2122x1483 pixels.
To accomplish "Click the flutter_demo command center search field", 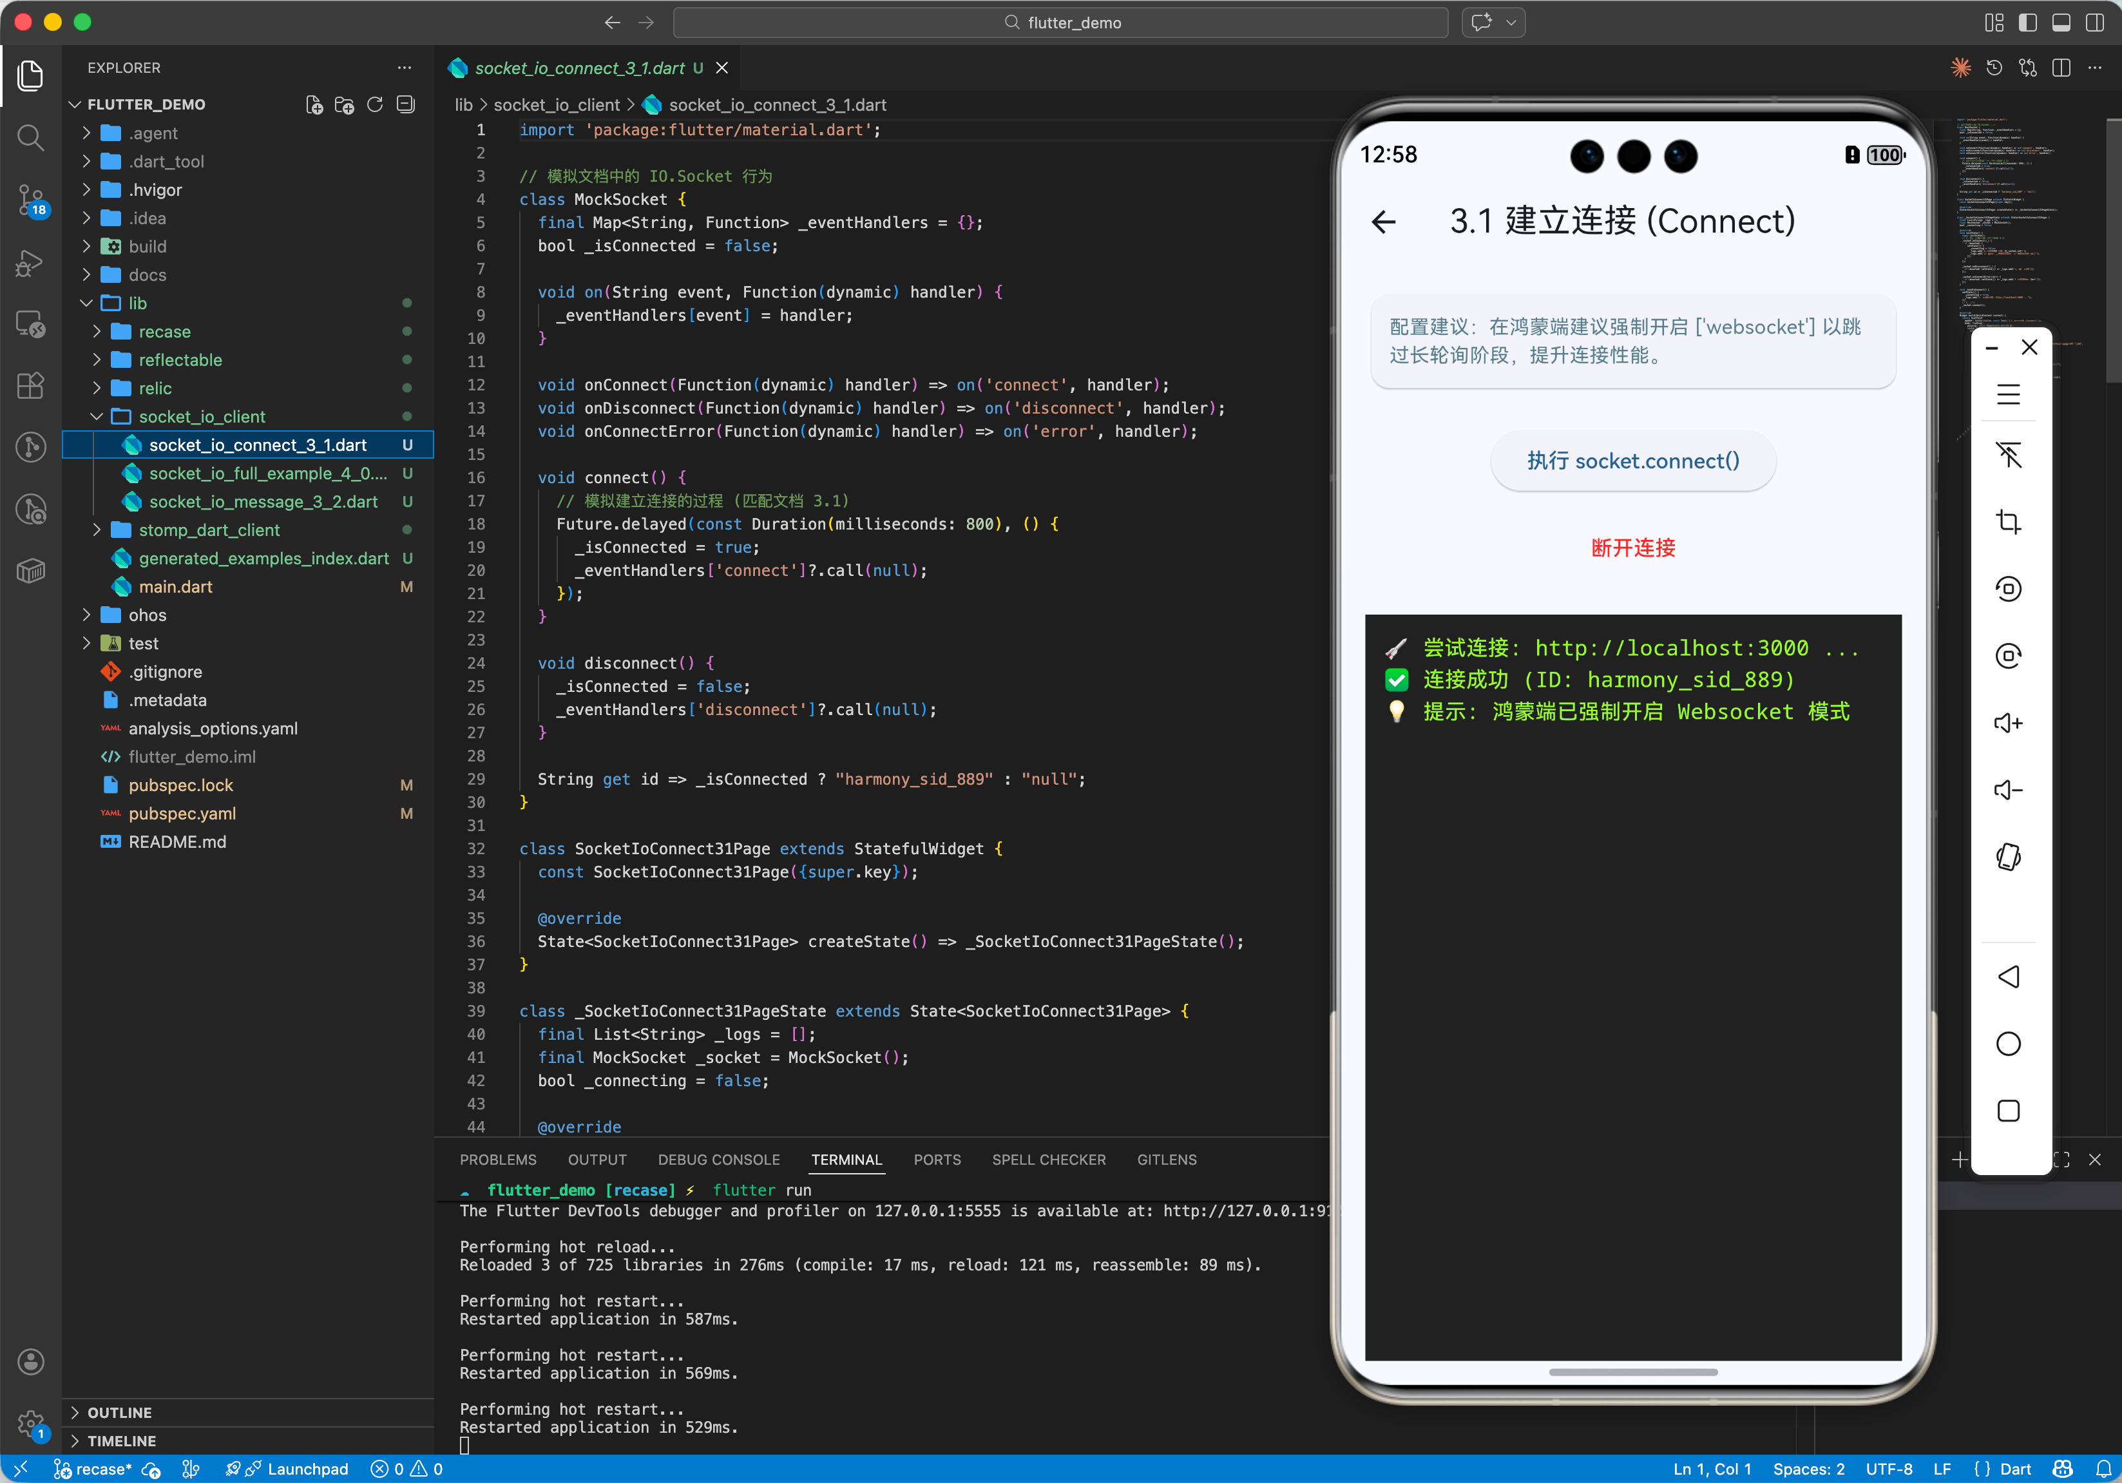I will pos(1061,23).
